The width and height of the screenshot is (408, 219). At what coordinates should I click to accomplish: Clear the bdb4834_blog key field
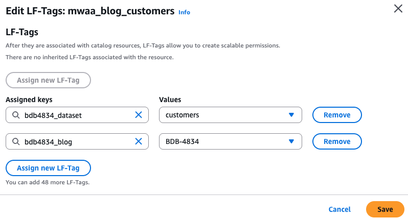point(138,141)
